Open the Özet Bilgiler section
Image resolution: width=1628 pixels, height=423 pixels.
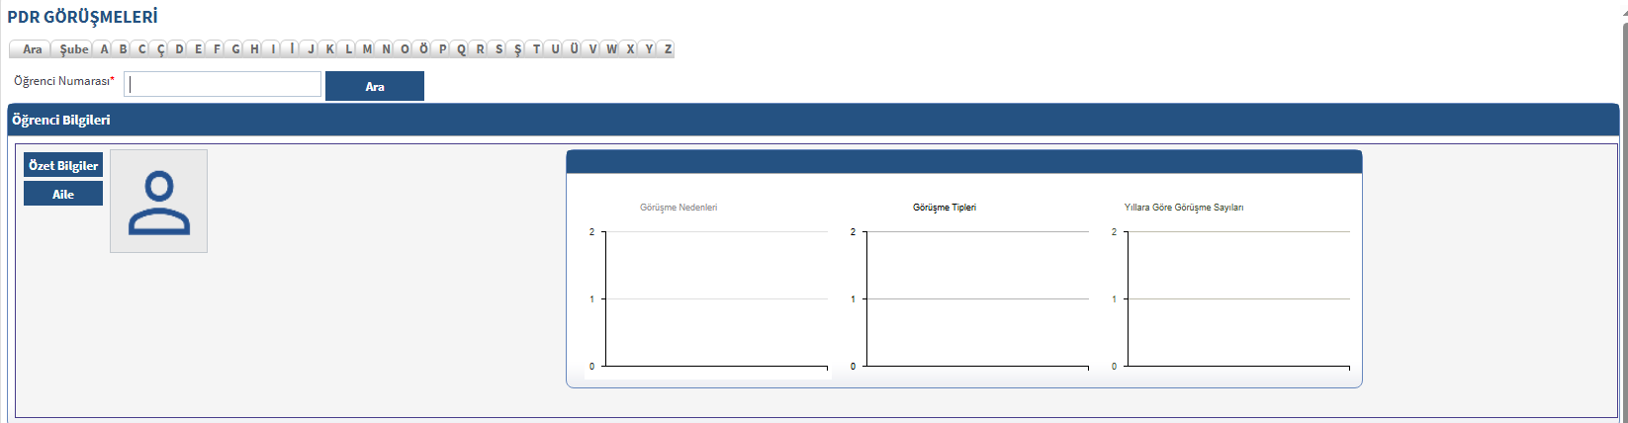63,166
